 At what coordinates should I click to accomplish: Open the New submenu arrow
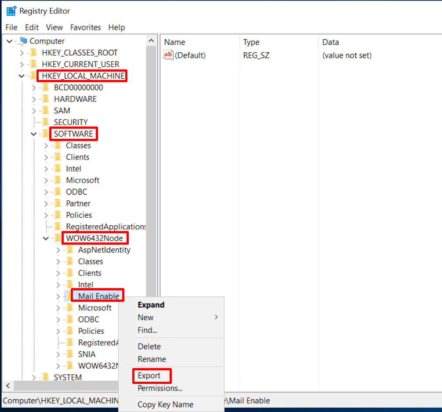coord(216,317)
